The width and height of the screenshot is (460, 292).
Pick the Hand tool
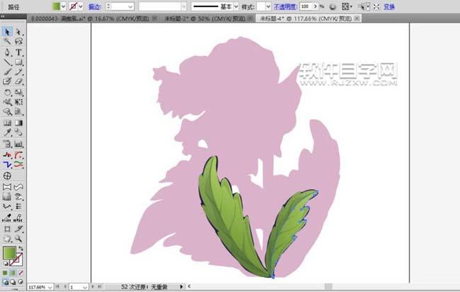[x=7, y=239]
